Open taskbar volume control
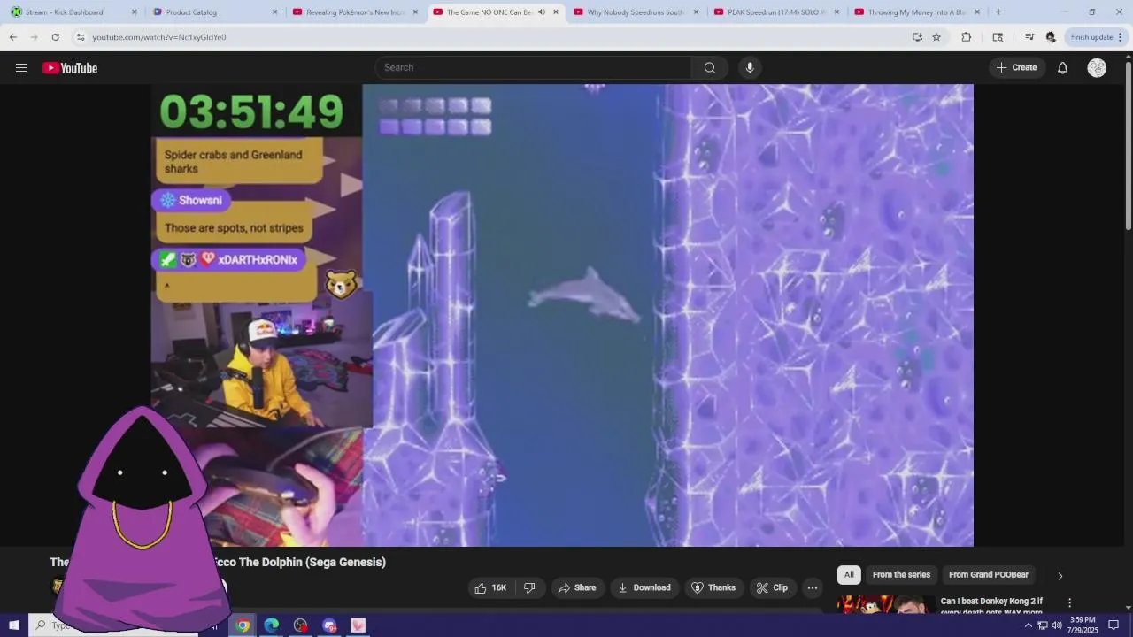Screen dimensions: 1133x637 pos(1057,625)
